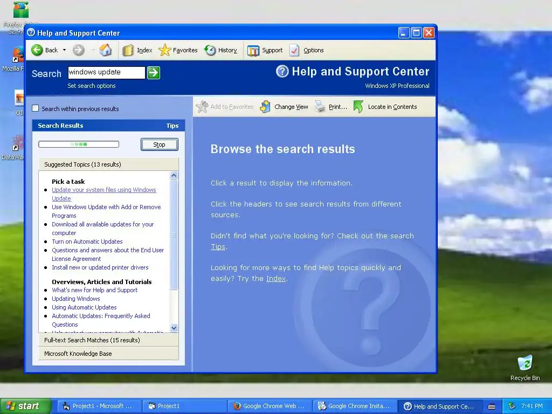
Task: Open Automatic Updates: Frequently Asked Questions
Action: pos(101,320)
